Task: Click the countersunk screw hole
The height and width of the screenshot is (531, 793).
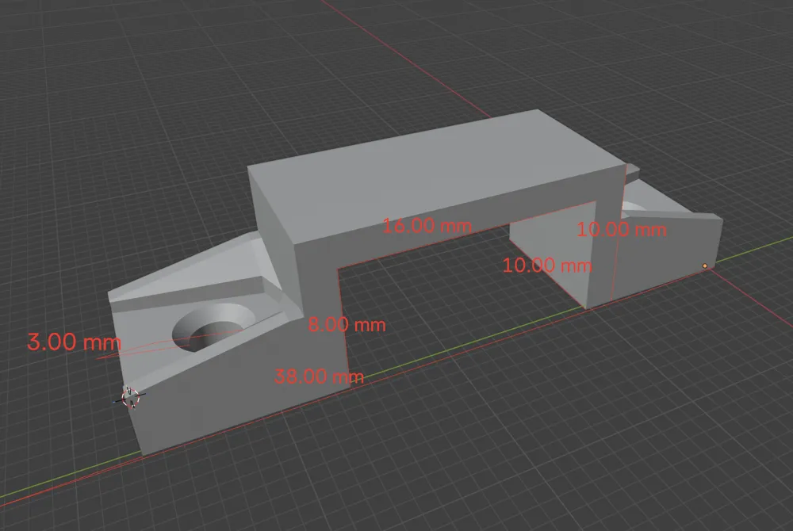Action: (x=213, y=328)
